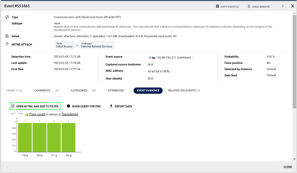Expand the dropdown arrow next to IP 152.89.196.211

tap(194, 58)
